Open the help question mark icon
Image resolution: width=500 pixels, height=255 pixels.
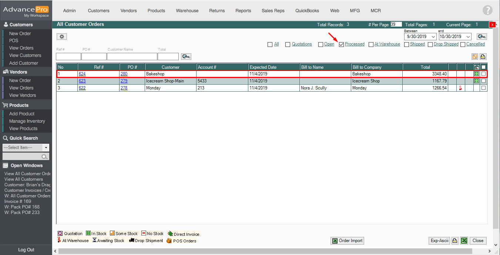487,10
